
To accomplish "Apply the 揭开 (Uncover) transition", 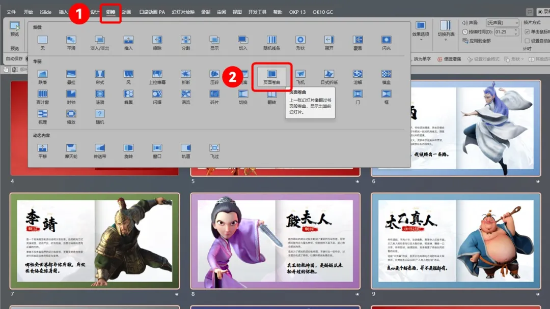I will [329, 43].
